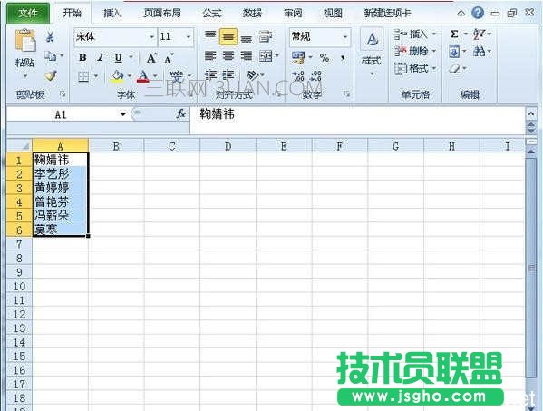The height and width of the screenshot is (411, 543).
Task: Expand paste options arrow under 粘贴
Action: [x=25, y=76]
